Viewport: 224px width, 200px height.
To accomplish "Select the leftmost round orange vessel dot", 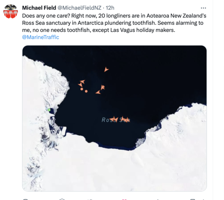I will click(81, 88).
